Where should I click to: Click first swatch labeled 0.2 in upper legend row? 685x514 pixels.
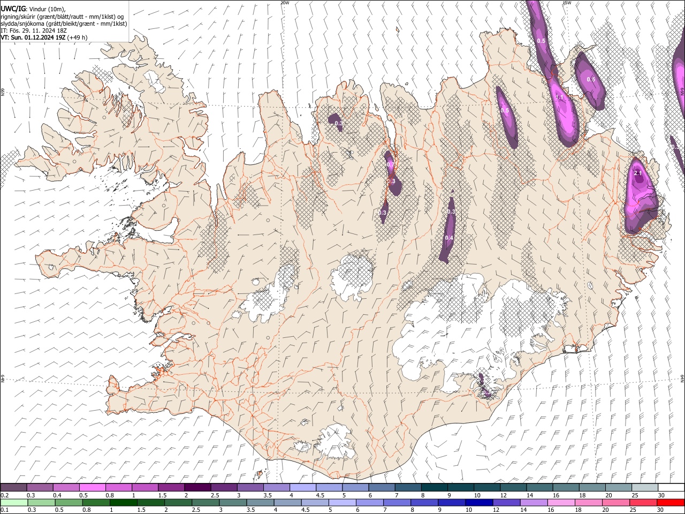click(14, 488)
